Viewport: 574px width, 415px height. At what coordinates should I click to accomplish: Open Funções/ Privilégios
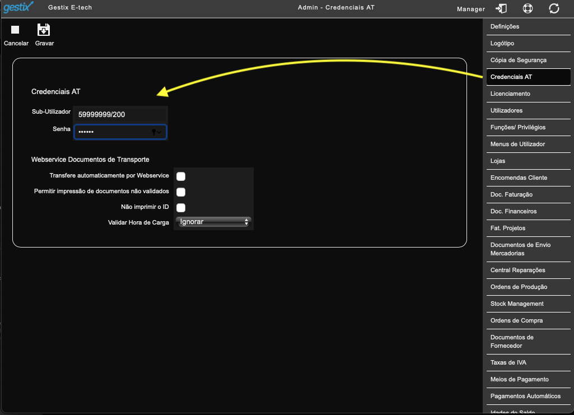(528, 128)
